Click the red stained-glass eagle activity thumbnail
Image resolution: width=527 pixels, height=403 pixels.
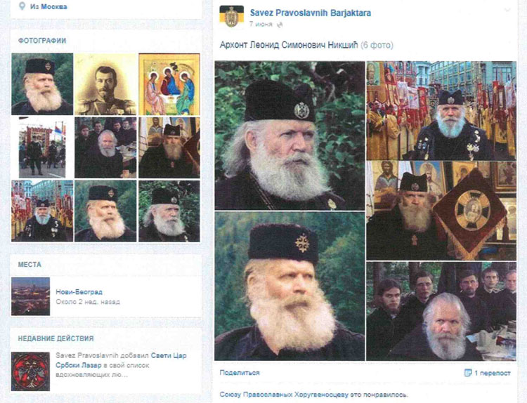tap(31, 371)
